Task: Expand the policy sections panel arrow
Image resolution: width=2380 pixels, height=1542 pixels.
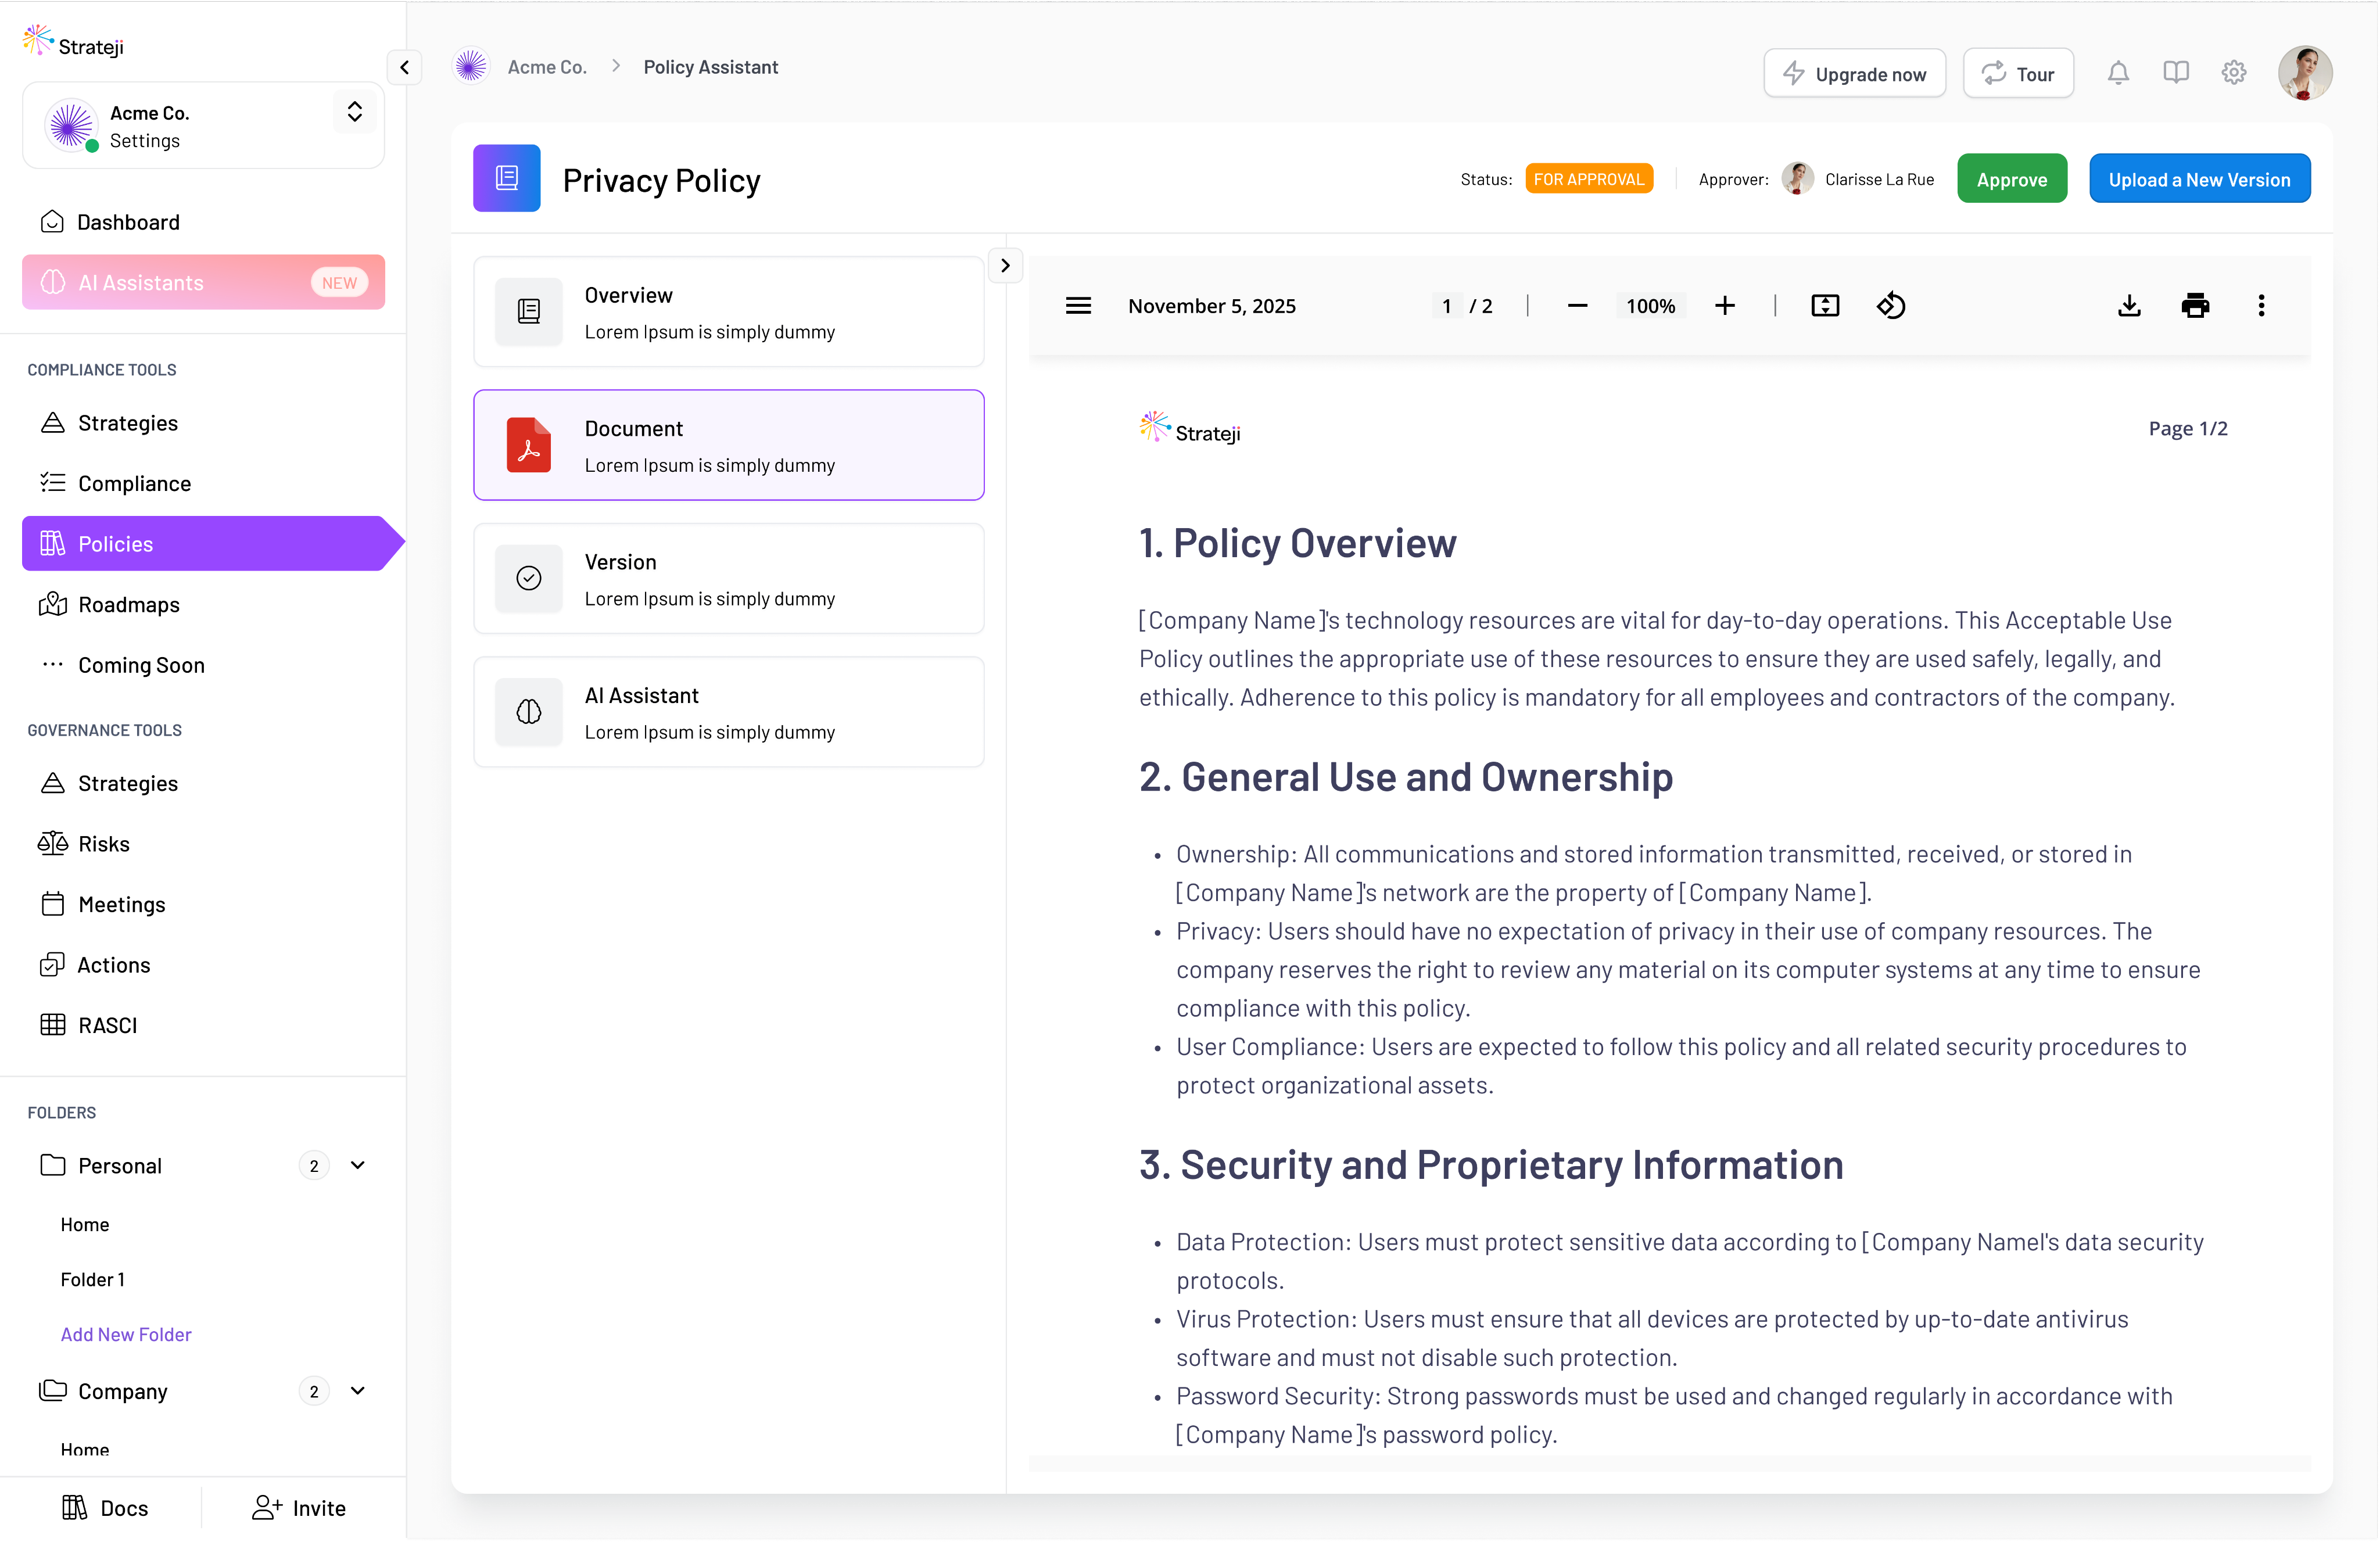Action: click(1005, 266)
